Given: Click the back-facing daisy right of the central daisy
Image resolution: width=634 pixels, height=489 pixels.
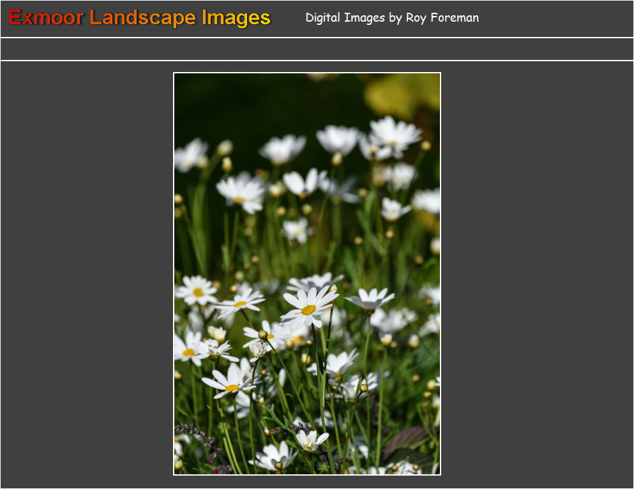Looking at the screenshot, I should (x=370, y=299).
